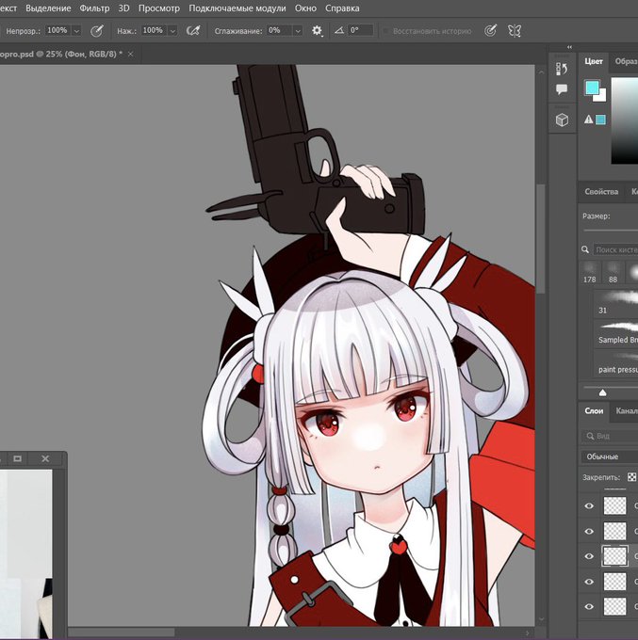
Task: Enable airbrush build-up icon beside Наж. field
Action: pyautogui.click(x=192, y=31)
